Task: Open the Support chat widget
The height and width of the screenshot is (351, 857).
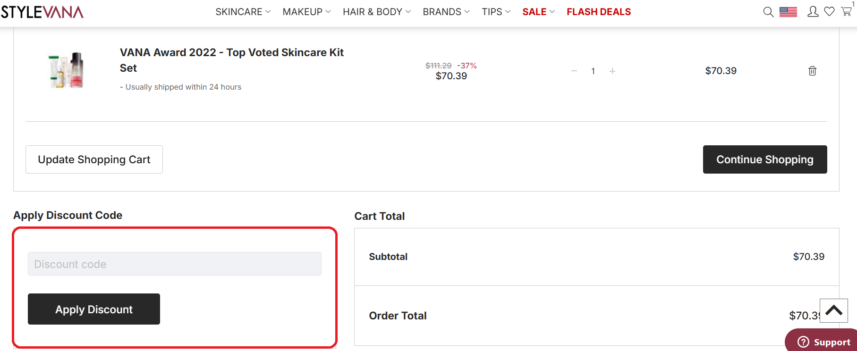Action: click(824, 342)
